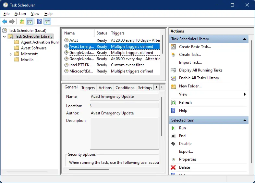Click the Create Task icon
The image size is (255, 183).
[x=173, y=55]
